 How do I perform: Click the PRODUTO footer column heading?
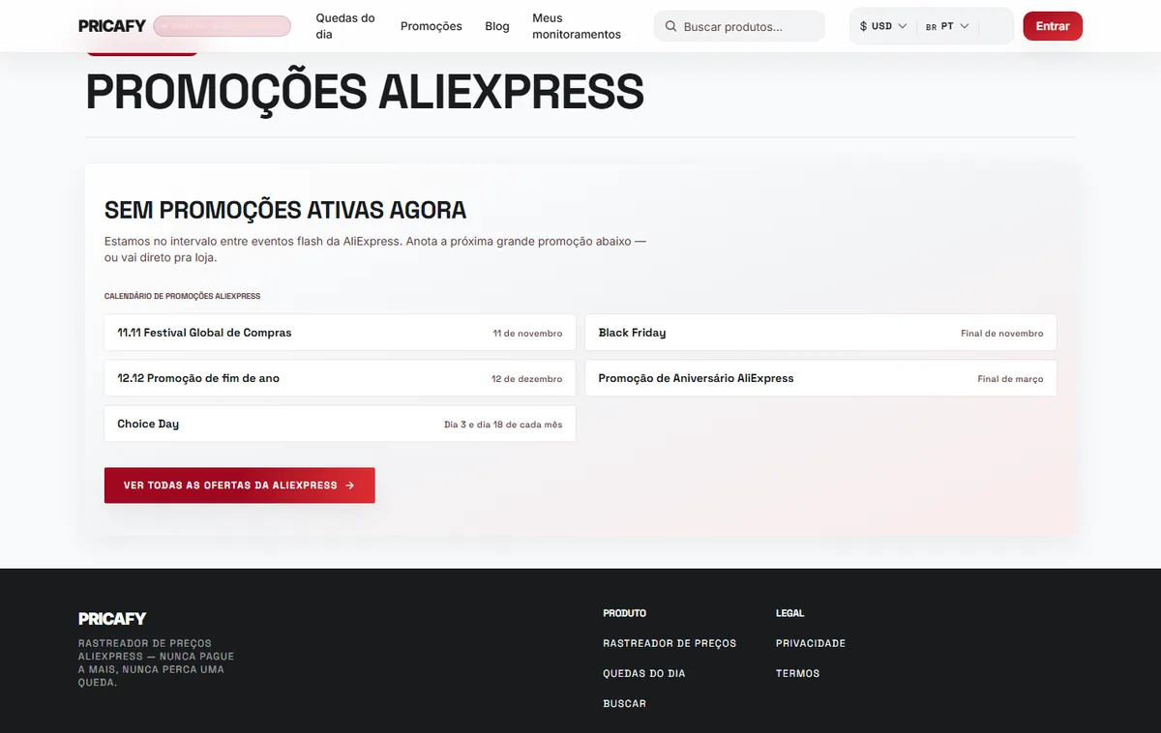point(624,613)
